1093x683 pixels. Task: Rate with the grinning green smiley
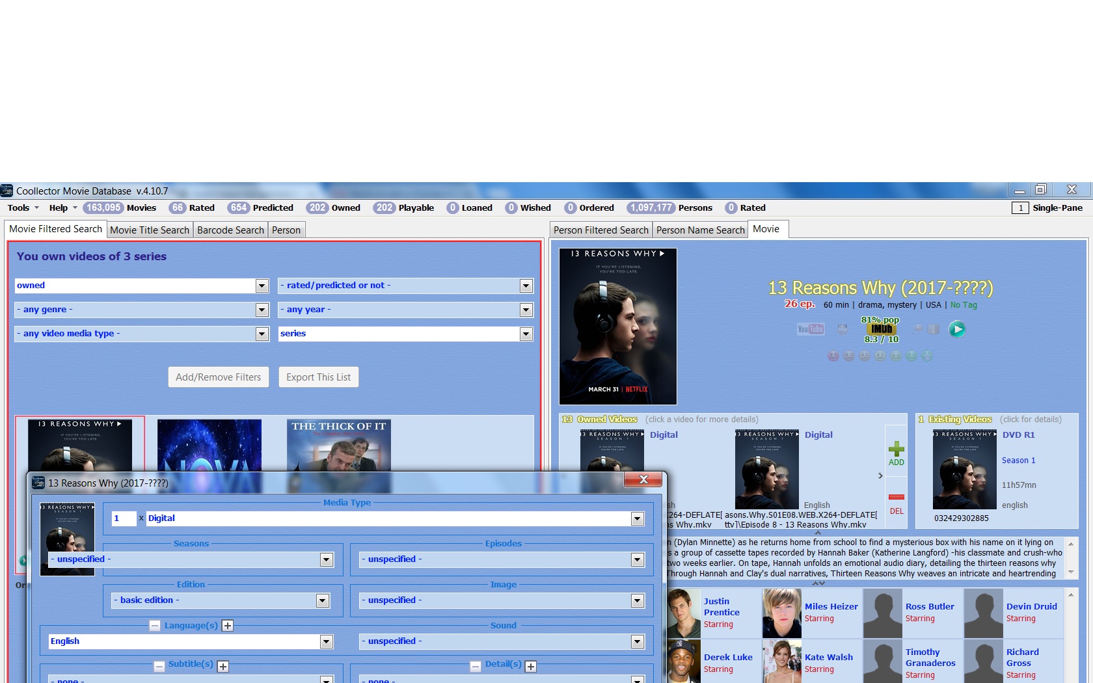(927, 356)
